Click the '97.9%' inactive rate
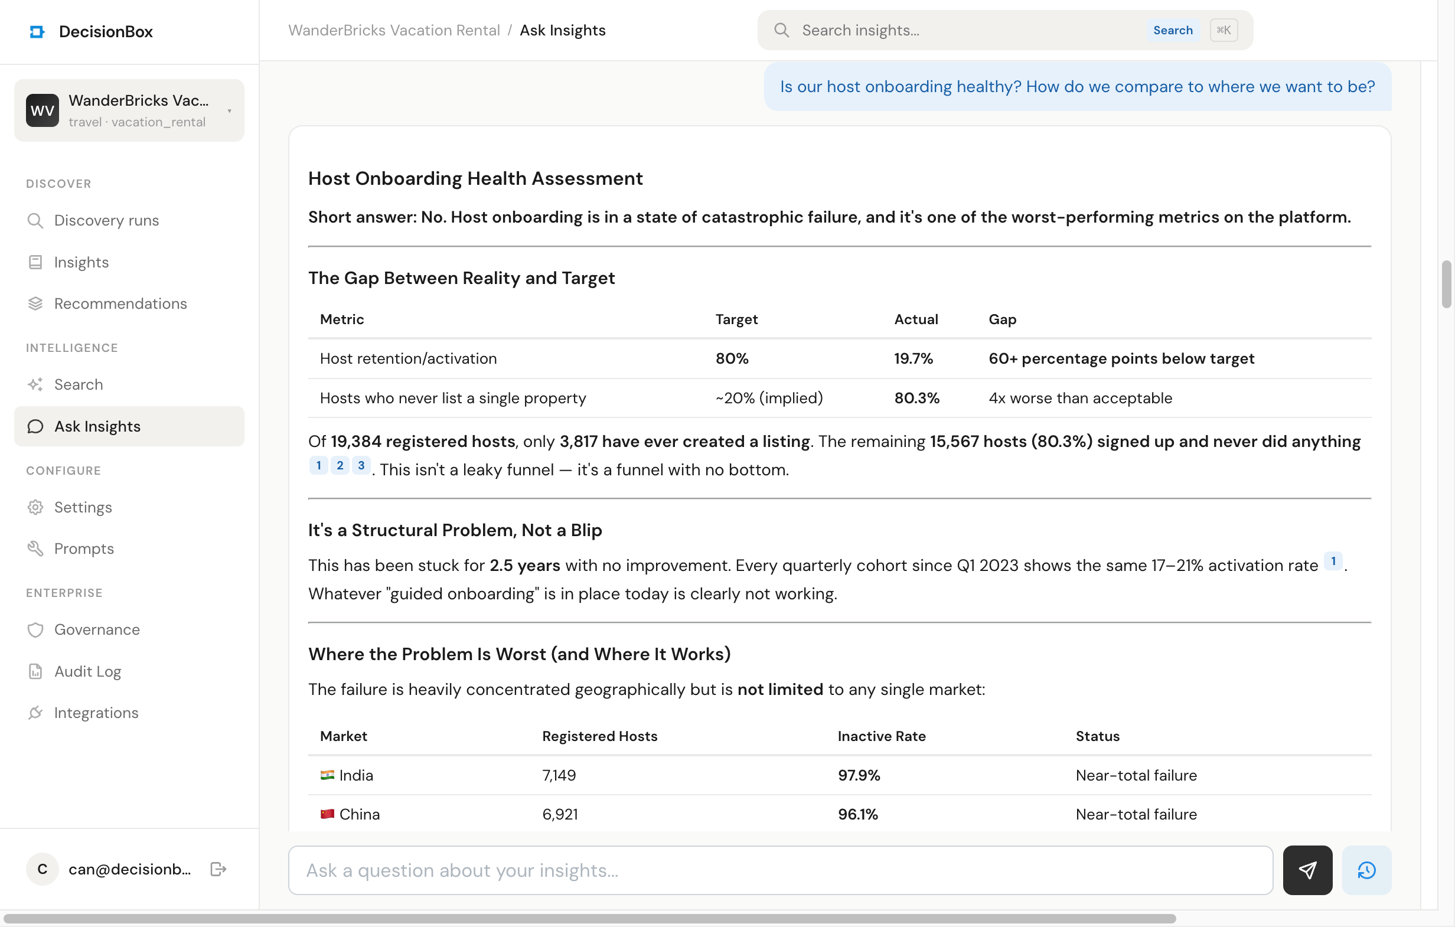1455x927 pixels. coord(859,775)
